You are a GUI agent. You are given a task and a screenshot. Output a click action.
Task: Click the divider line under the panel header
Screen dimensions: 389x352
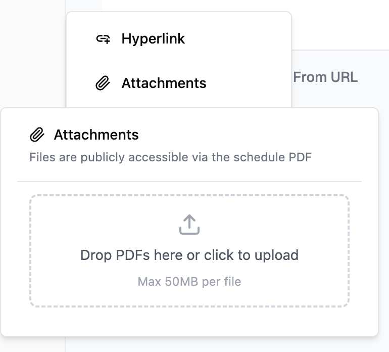[x=189, y=181]
